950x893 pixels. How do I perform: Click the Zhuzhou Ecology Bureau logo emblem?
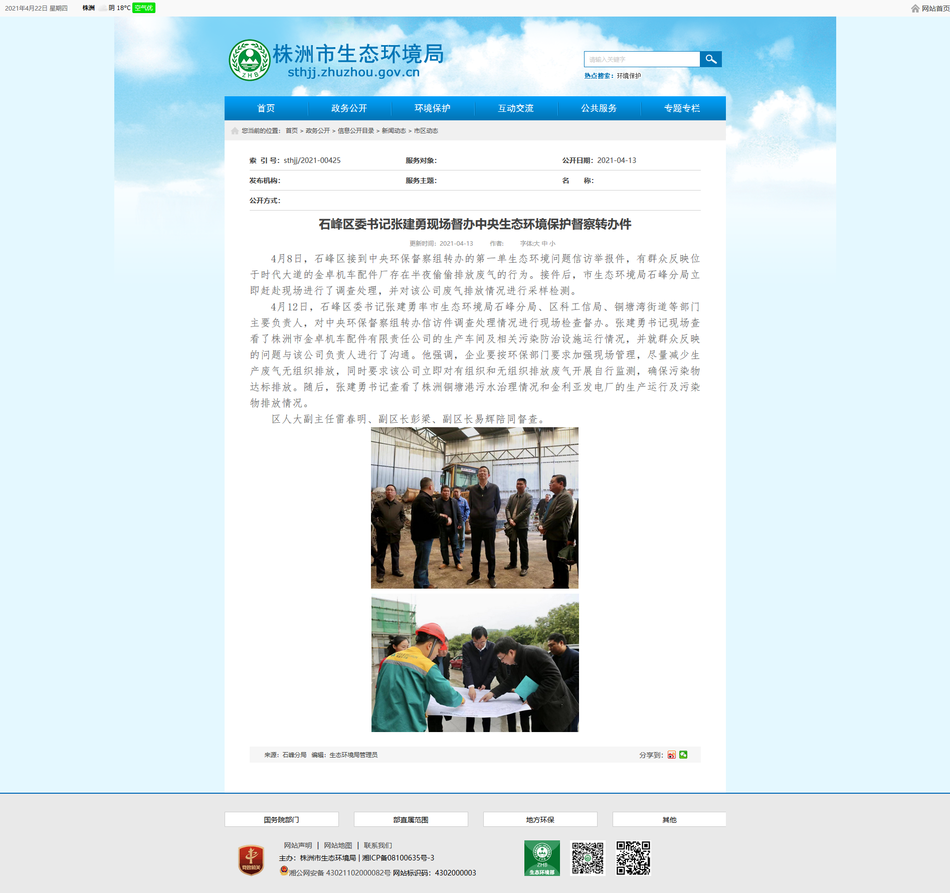coord(249,60)
